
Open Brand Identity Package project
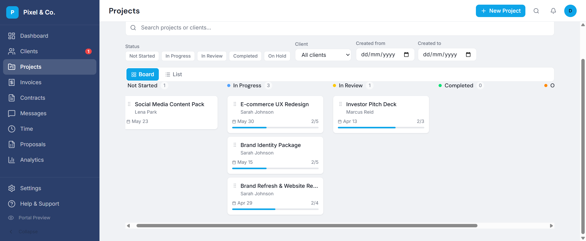pyautogui.click(x=271, y=145)
